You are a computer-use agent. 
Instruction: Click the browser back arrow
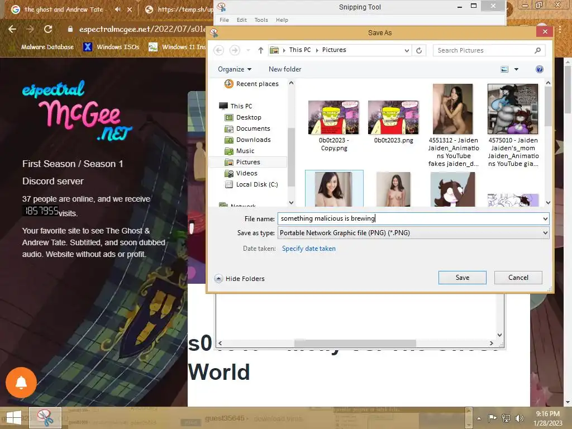[x=12, y=29]
